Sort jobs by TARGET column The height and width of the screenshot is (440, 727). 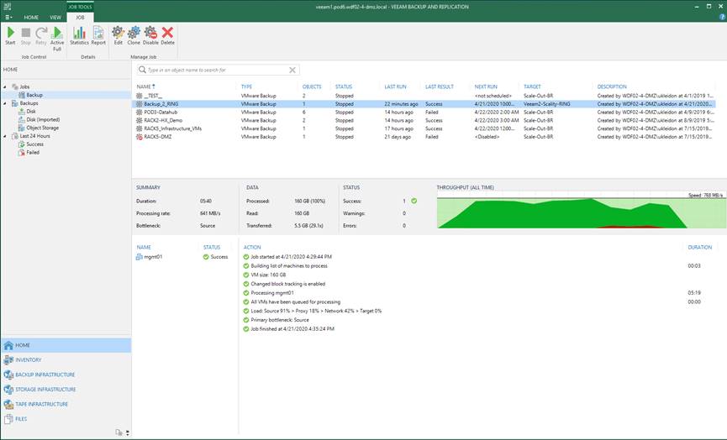tap(532, 86)
